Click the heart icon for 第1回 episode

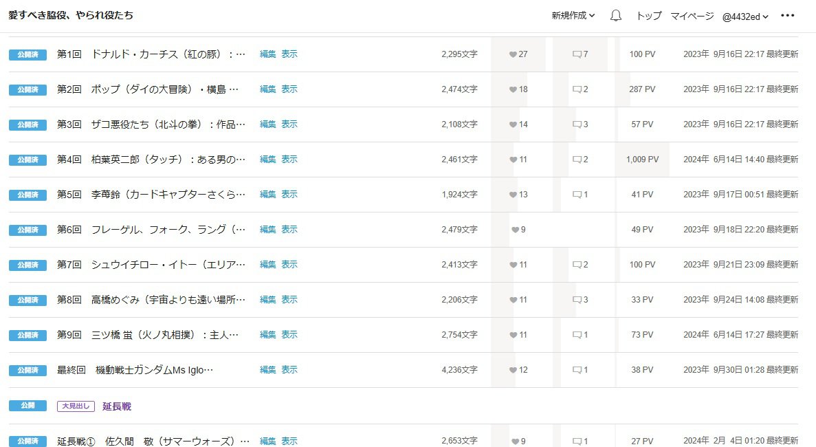pyautogui.click(x=513, y=54)
